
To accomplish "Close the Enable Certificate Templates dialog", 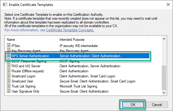I will pyautogui.click(x=168, y=4).
